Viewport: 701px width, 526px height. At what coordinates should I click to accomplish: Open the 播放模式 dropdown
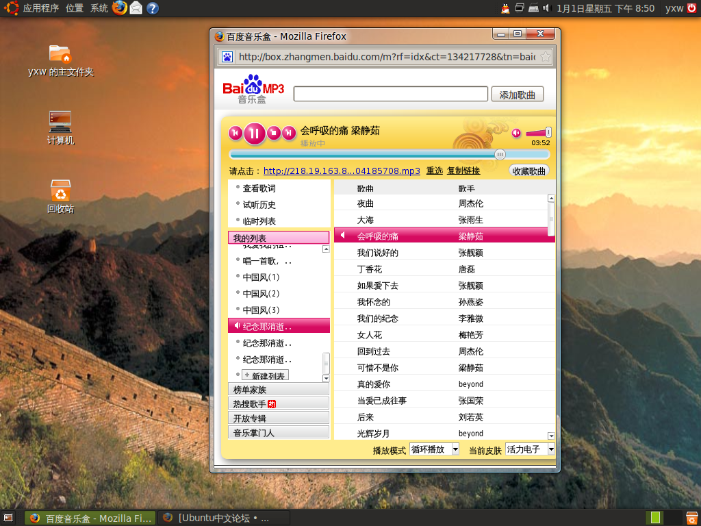pyautogui.click(x=435, y=449)
